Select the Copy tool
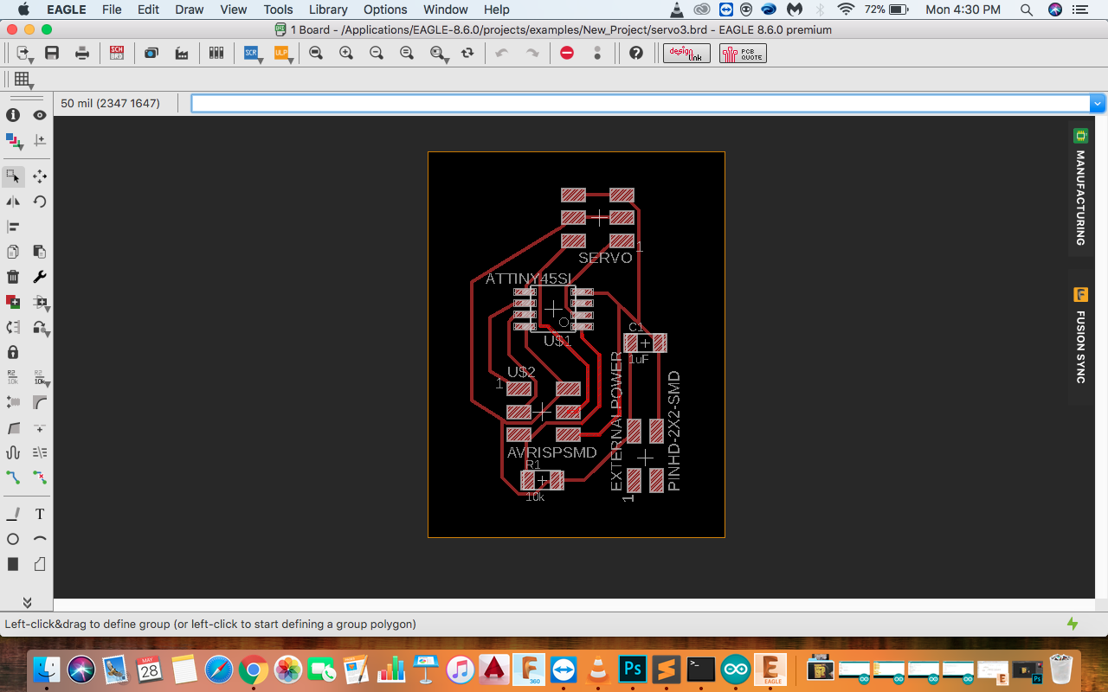 pyautogui.click(x=13, y=252)
